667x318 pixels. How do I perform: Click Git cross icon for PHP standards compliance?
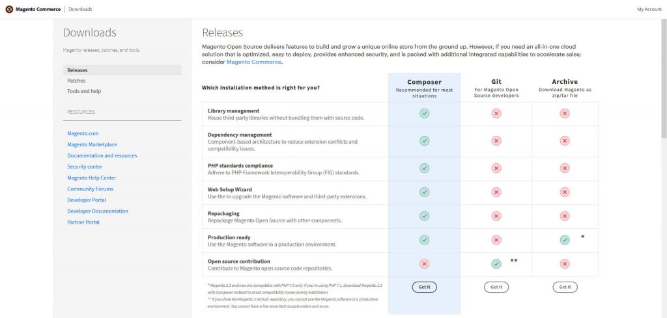pyautogui.click(x=496, y=168)
